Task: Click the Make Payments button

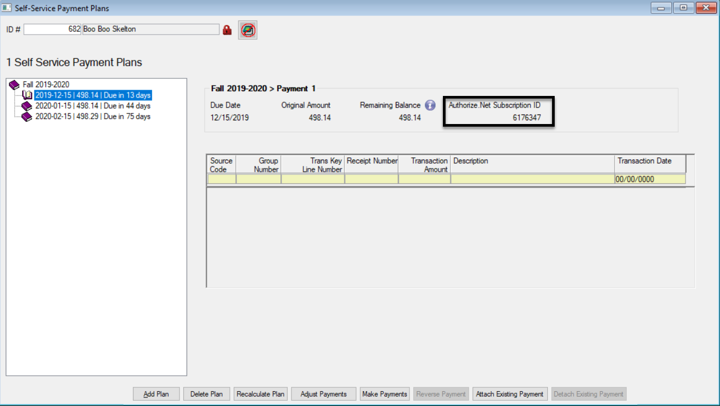Action: tap(385, 394)
